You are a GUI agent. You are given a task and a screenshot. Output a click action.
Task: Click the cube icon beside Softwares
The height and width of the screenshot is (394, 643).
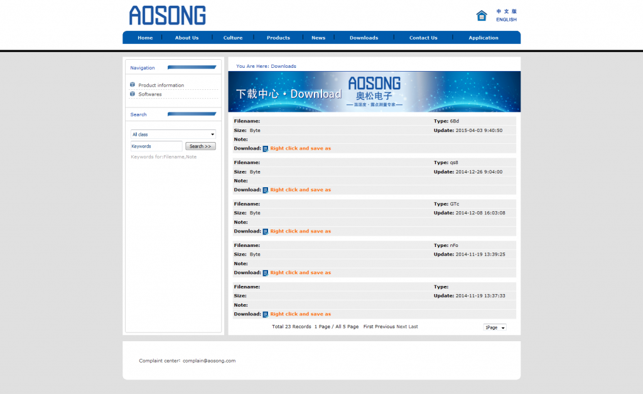pos(132,94)
